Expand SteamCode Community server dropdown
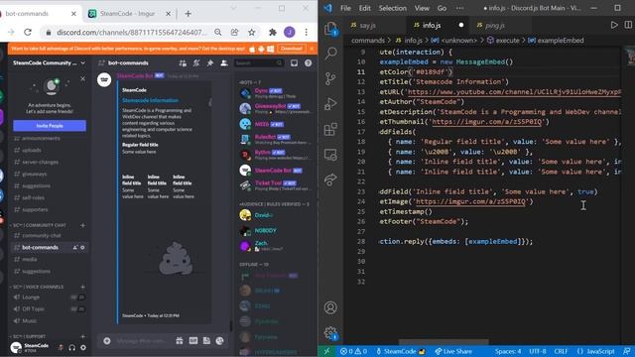Image resolution: width=635 pixels, height=357 pixels. (82, 63)
